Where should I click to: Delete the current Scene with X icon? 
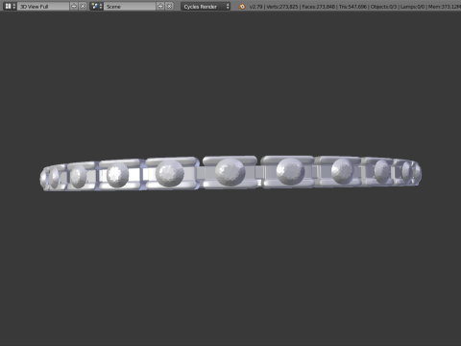click(x=169, y=6)
